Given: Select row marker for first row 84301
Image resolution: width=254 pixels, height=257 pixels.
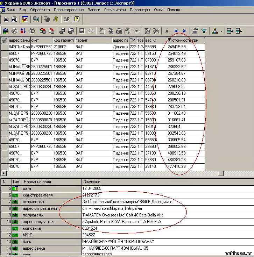Looking at the screenshot, I should [4, 47].
